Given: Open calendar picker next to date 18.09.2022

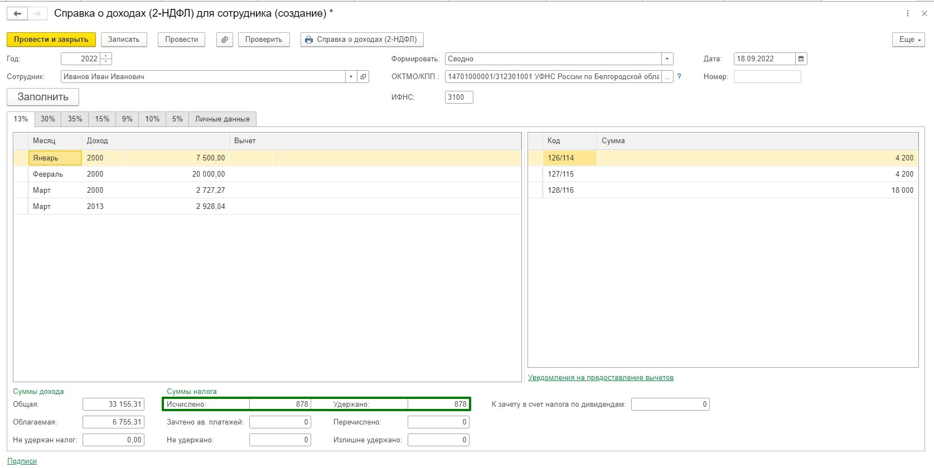Looking at the screenshot, I should [801, 58].
